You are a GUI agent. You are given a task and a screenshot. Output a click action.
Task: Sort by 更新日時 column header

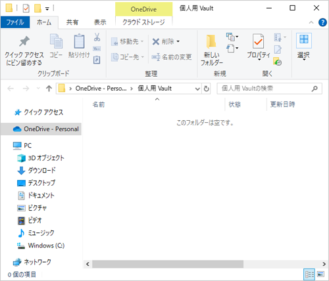[x=282, y=104]
